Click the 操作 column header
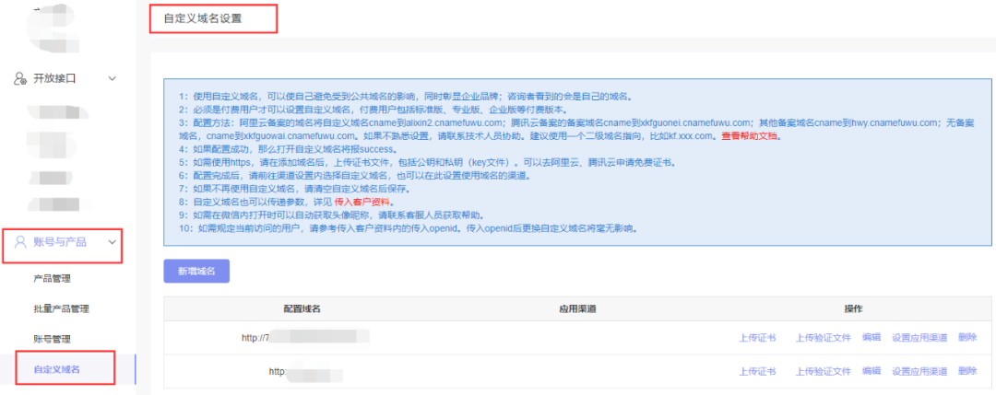 coord(853,308)
